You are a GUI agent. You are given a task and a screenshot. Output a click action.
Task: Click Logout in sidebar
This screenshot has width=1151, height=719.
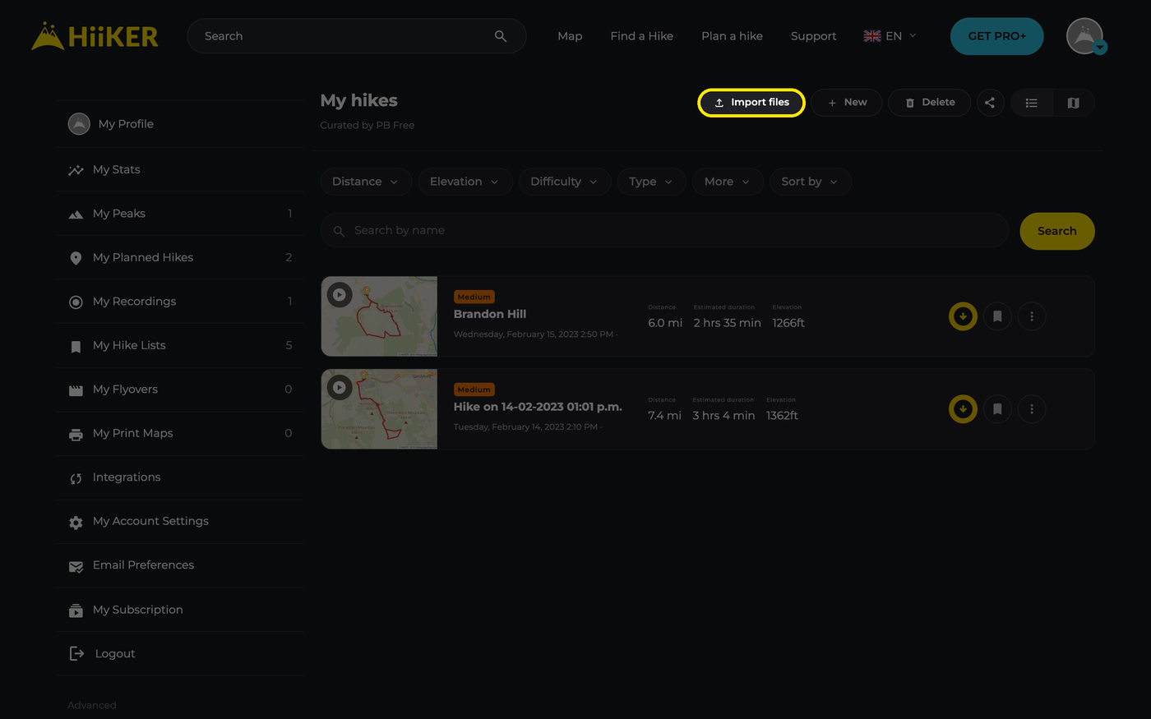coord(180,653)
